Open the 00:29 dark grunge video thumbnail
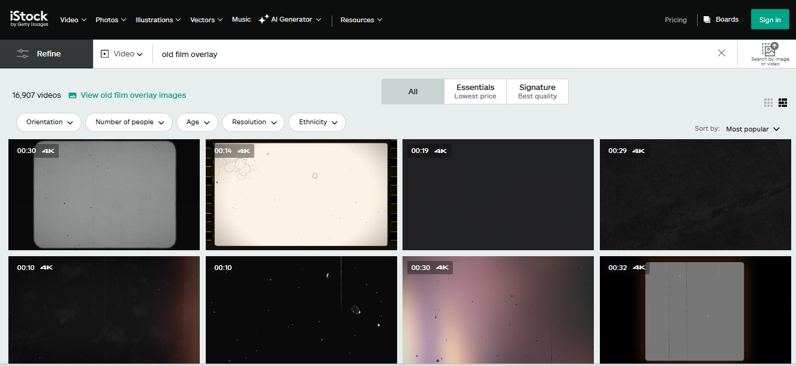This screenshot has height=366, width=796. [x=695, y=194]
